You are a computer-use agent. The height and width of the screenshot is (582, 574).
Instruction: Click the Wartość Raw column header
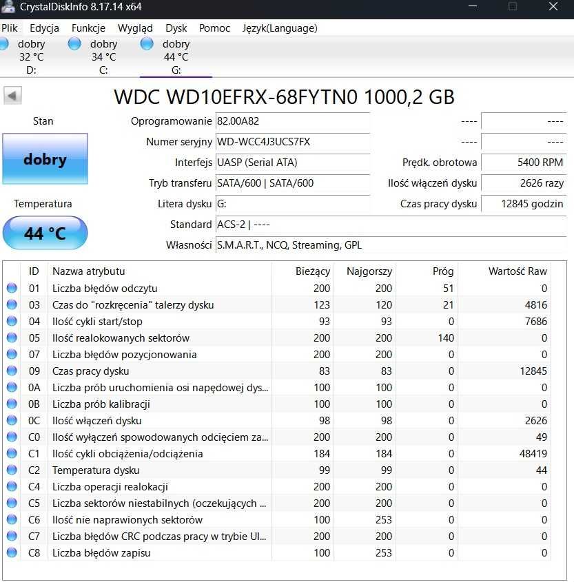[504, 271]
